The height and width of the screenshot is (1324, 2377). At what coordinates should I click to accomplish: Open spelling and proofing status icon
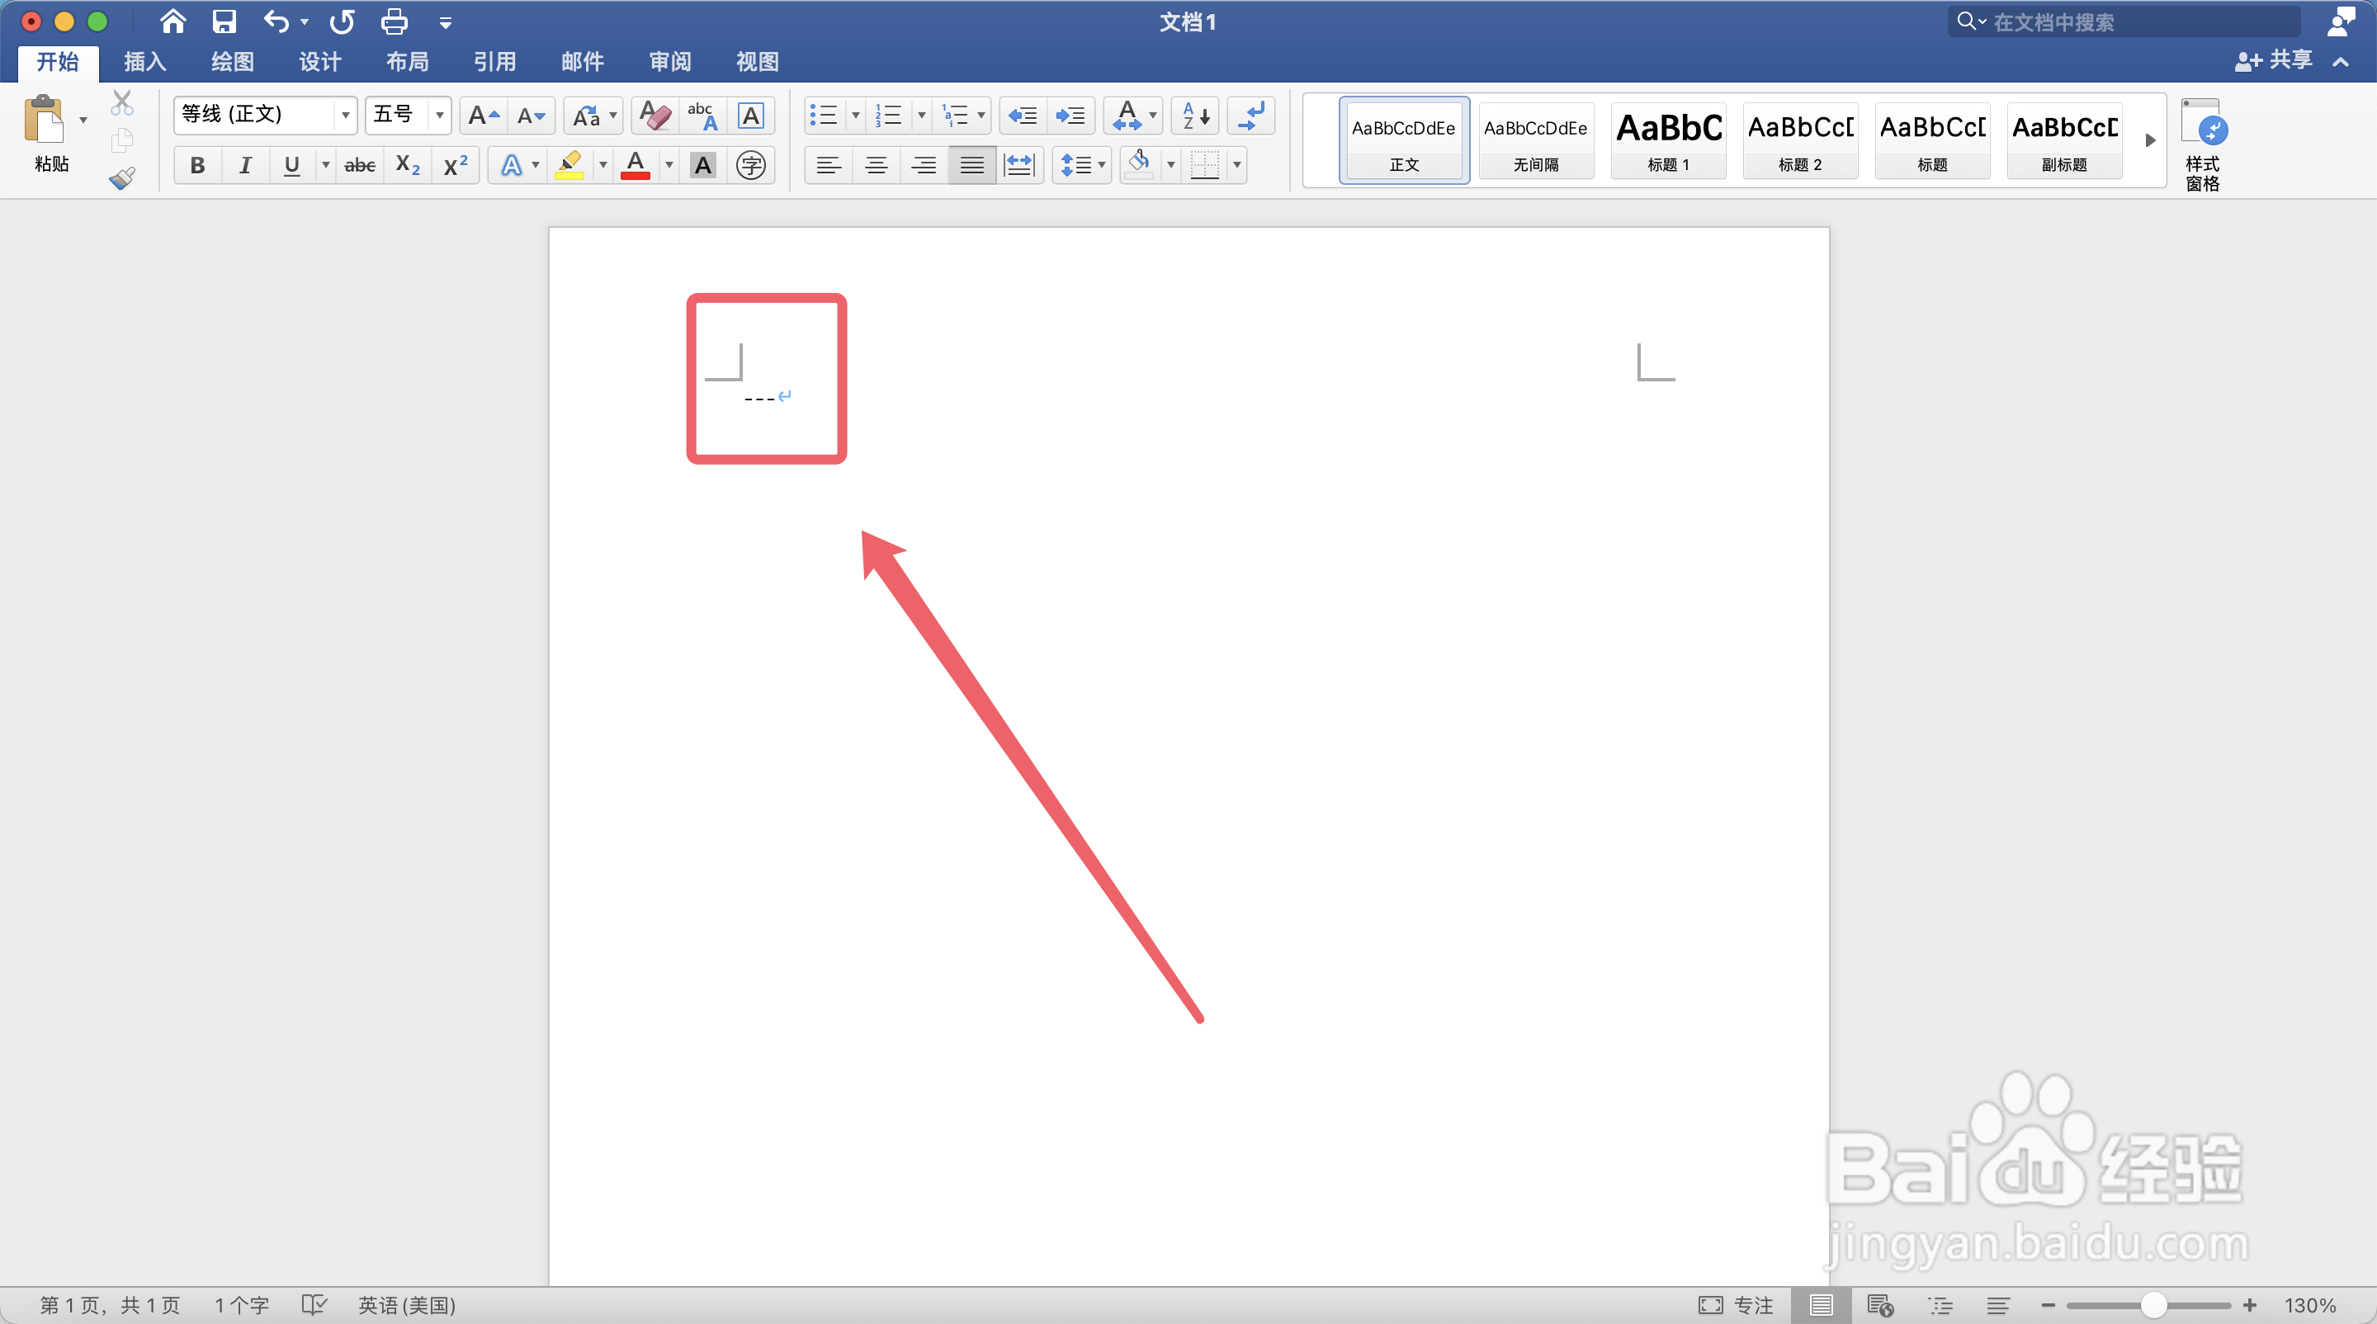314,1305
